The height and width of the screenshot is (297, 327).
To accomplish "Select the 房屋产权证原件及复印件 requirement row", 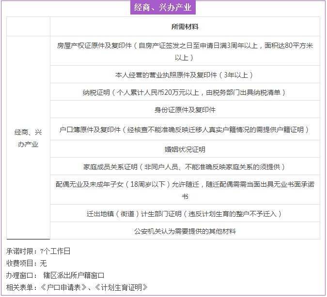I will point(185,51).
